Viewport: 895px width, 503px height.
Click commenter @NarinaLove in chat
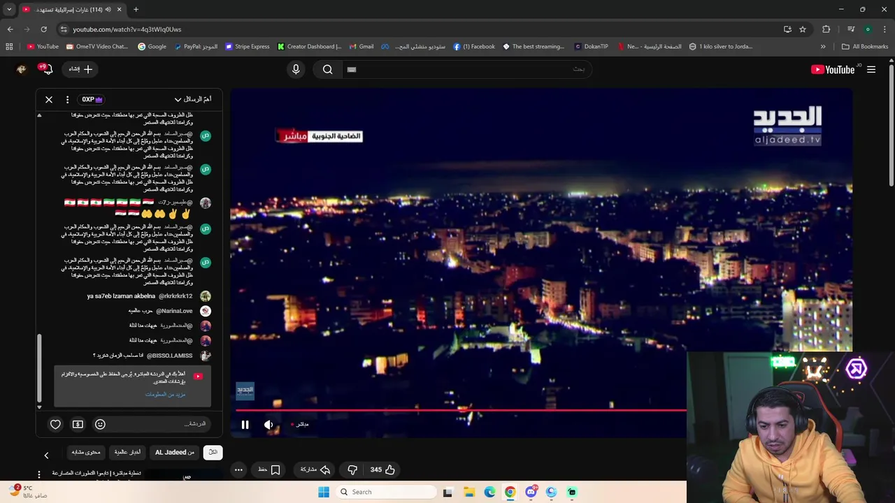click(174, 311)
